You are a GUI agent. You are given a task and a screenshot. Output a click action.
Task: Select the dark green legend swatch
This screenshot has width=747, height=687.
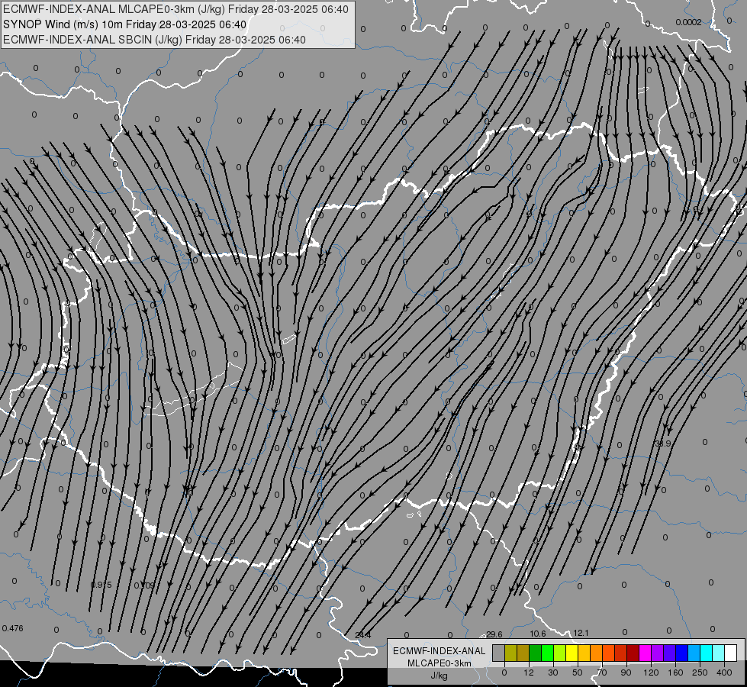pos(536,653)
